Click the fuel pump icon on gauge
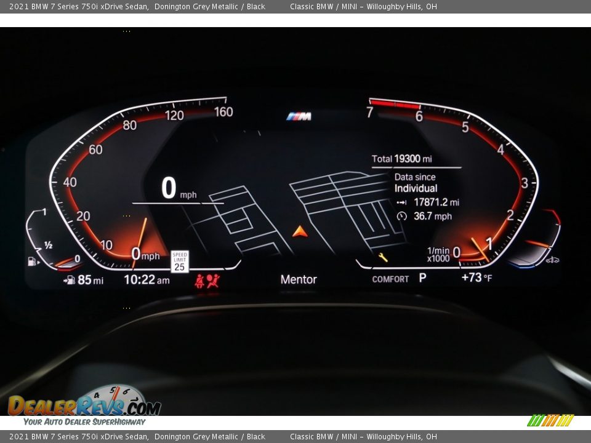 click(33, 261)
